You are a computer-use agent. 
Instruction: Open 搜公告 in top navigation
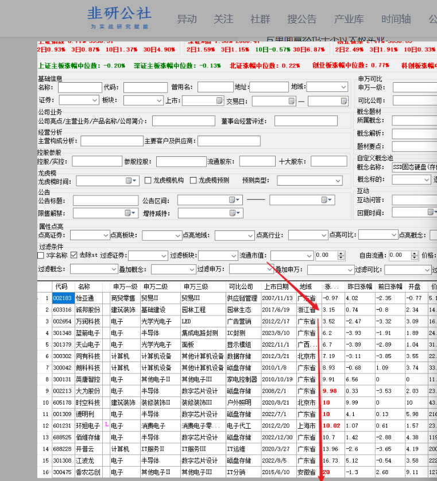302,20
